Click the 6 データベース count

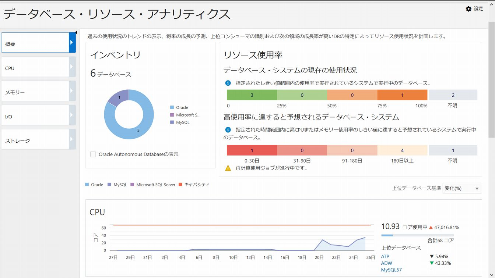pos(110,74)
